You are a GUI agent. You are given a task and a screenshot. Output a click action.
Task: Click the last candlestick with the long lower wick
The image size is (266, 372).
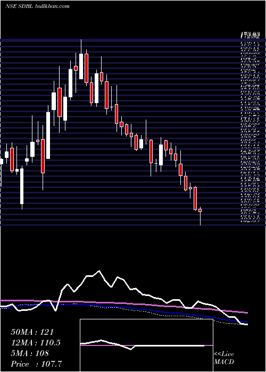[200, 216]
